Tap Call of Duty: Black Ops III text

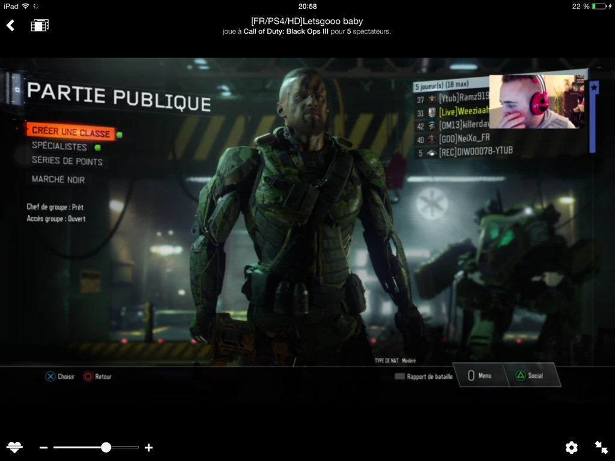point(285,31)
